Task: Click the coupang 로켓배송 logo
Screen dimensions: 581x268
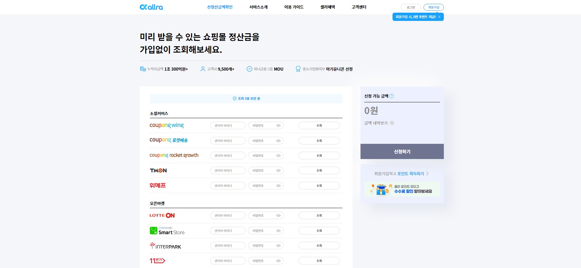Action: pyautogui.click(x=169, y=140)
